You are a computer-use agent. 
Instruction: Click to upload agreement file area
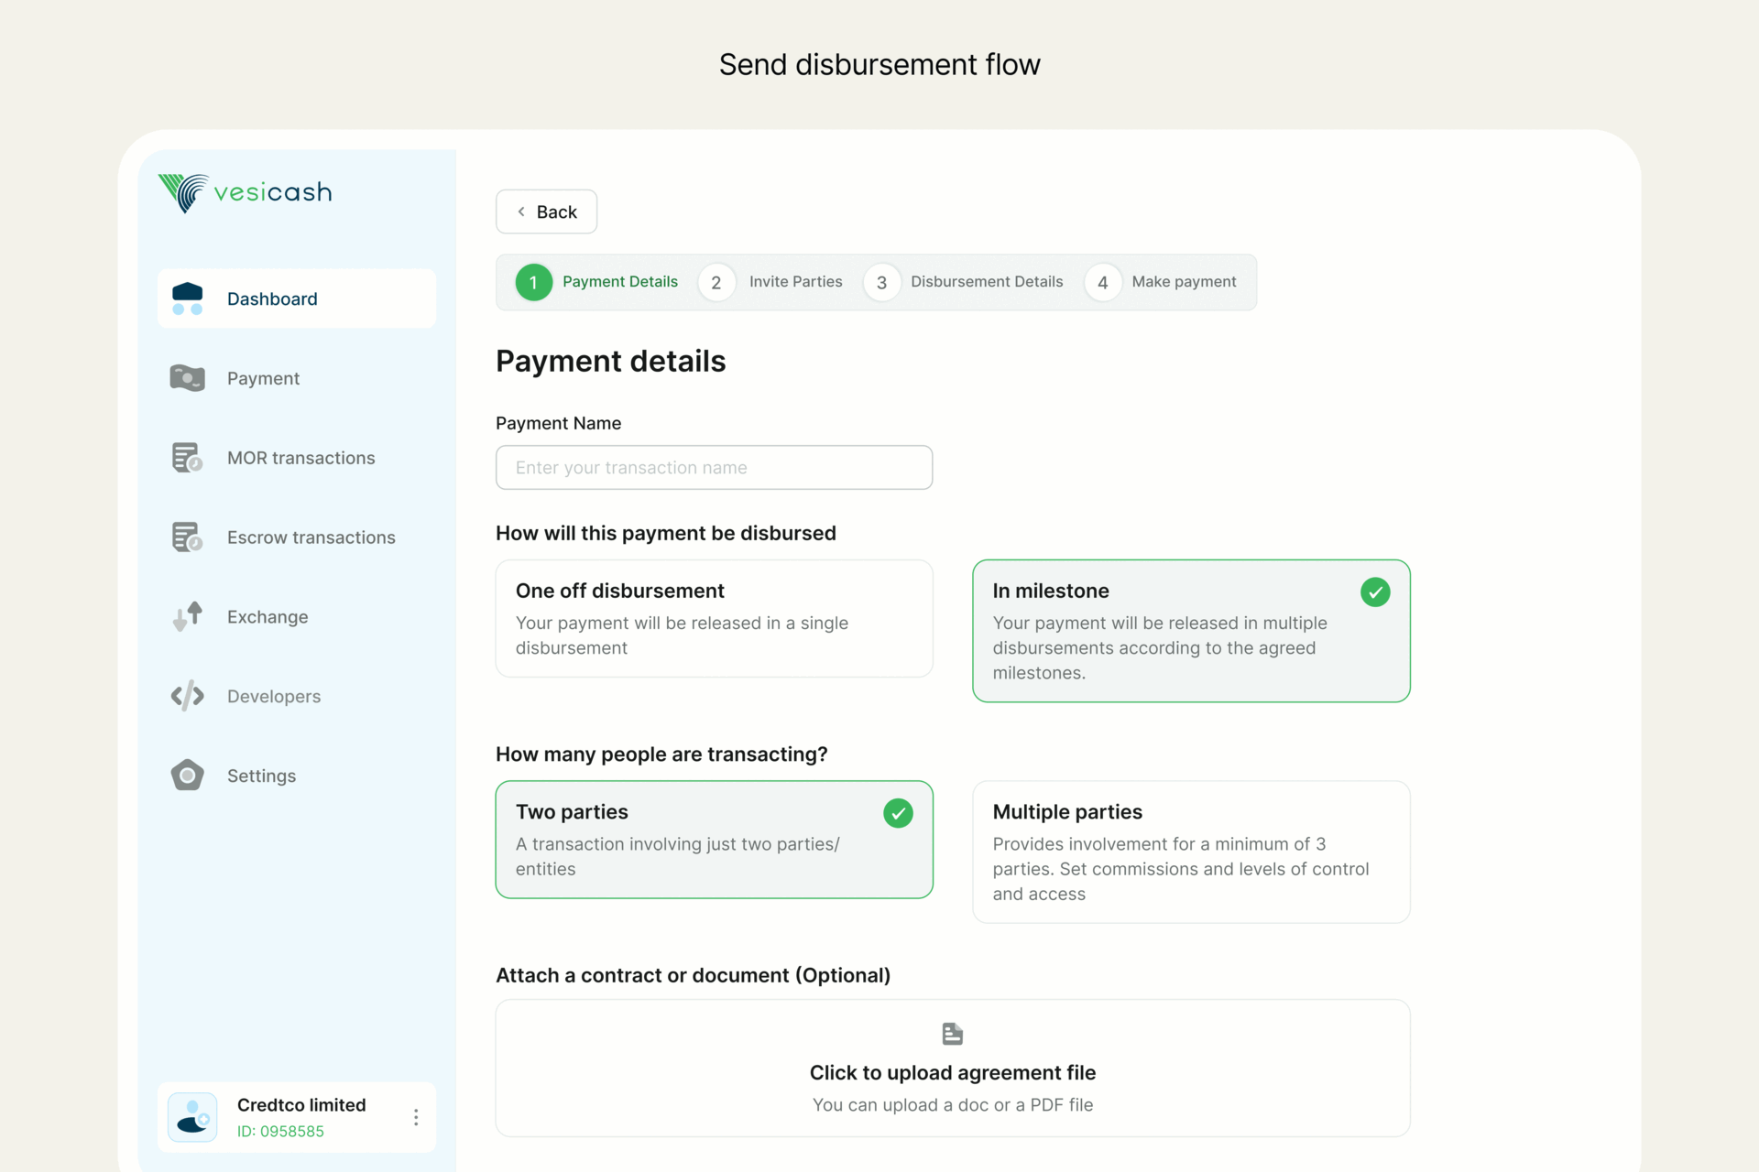click(952, 1071)
